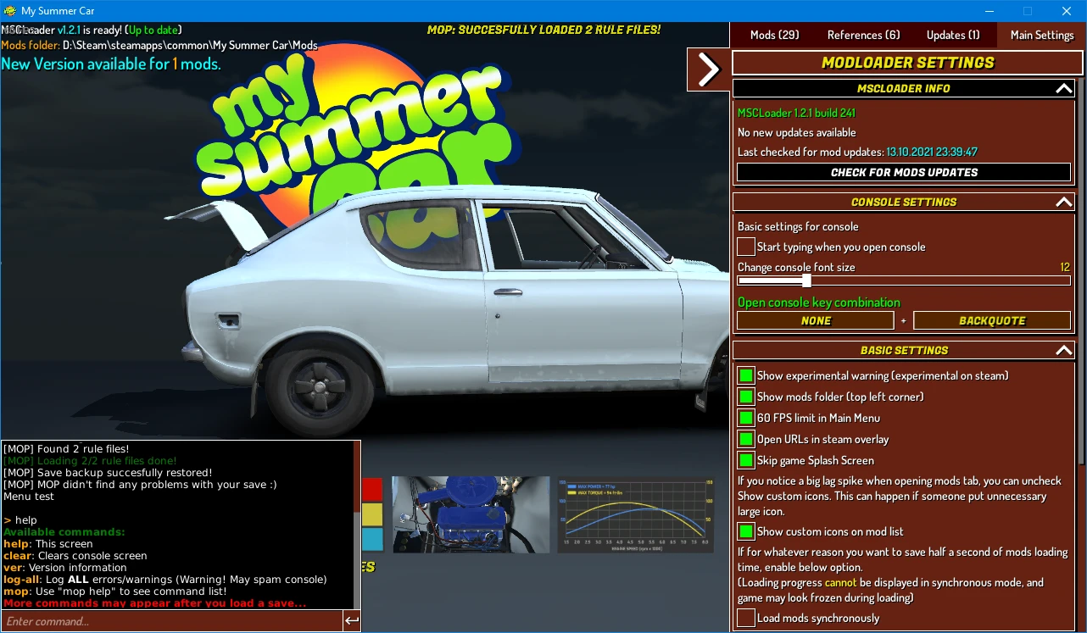Disable Skip game Splash Screen
Viewport: 1087px width, 633px height.
(745, 459)
